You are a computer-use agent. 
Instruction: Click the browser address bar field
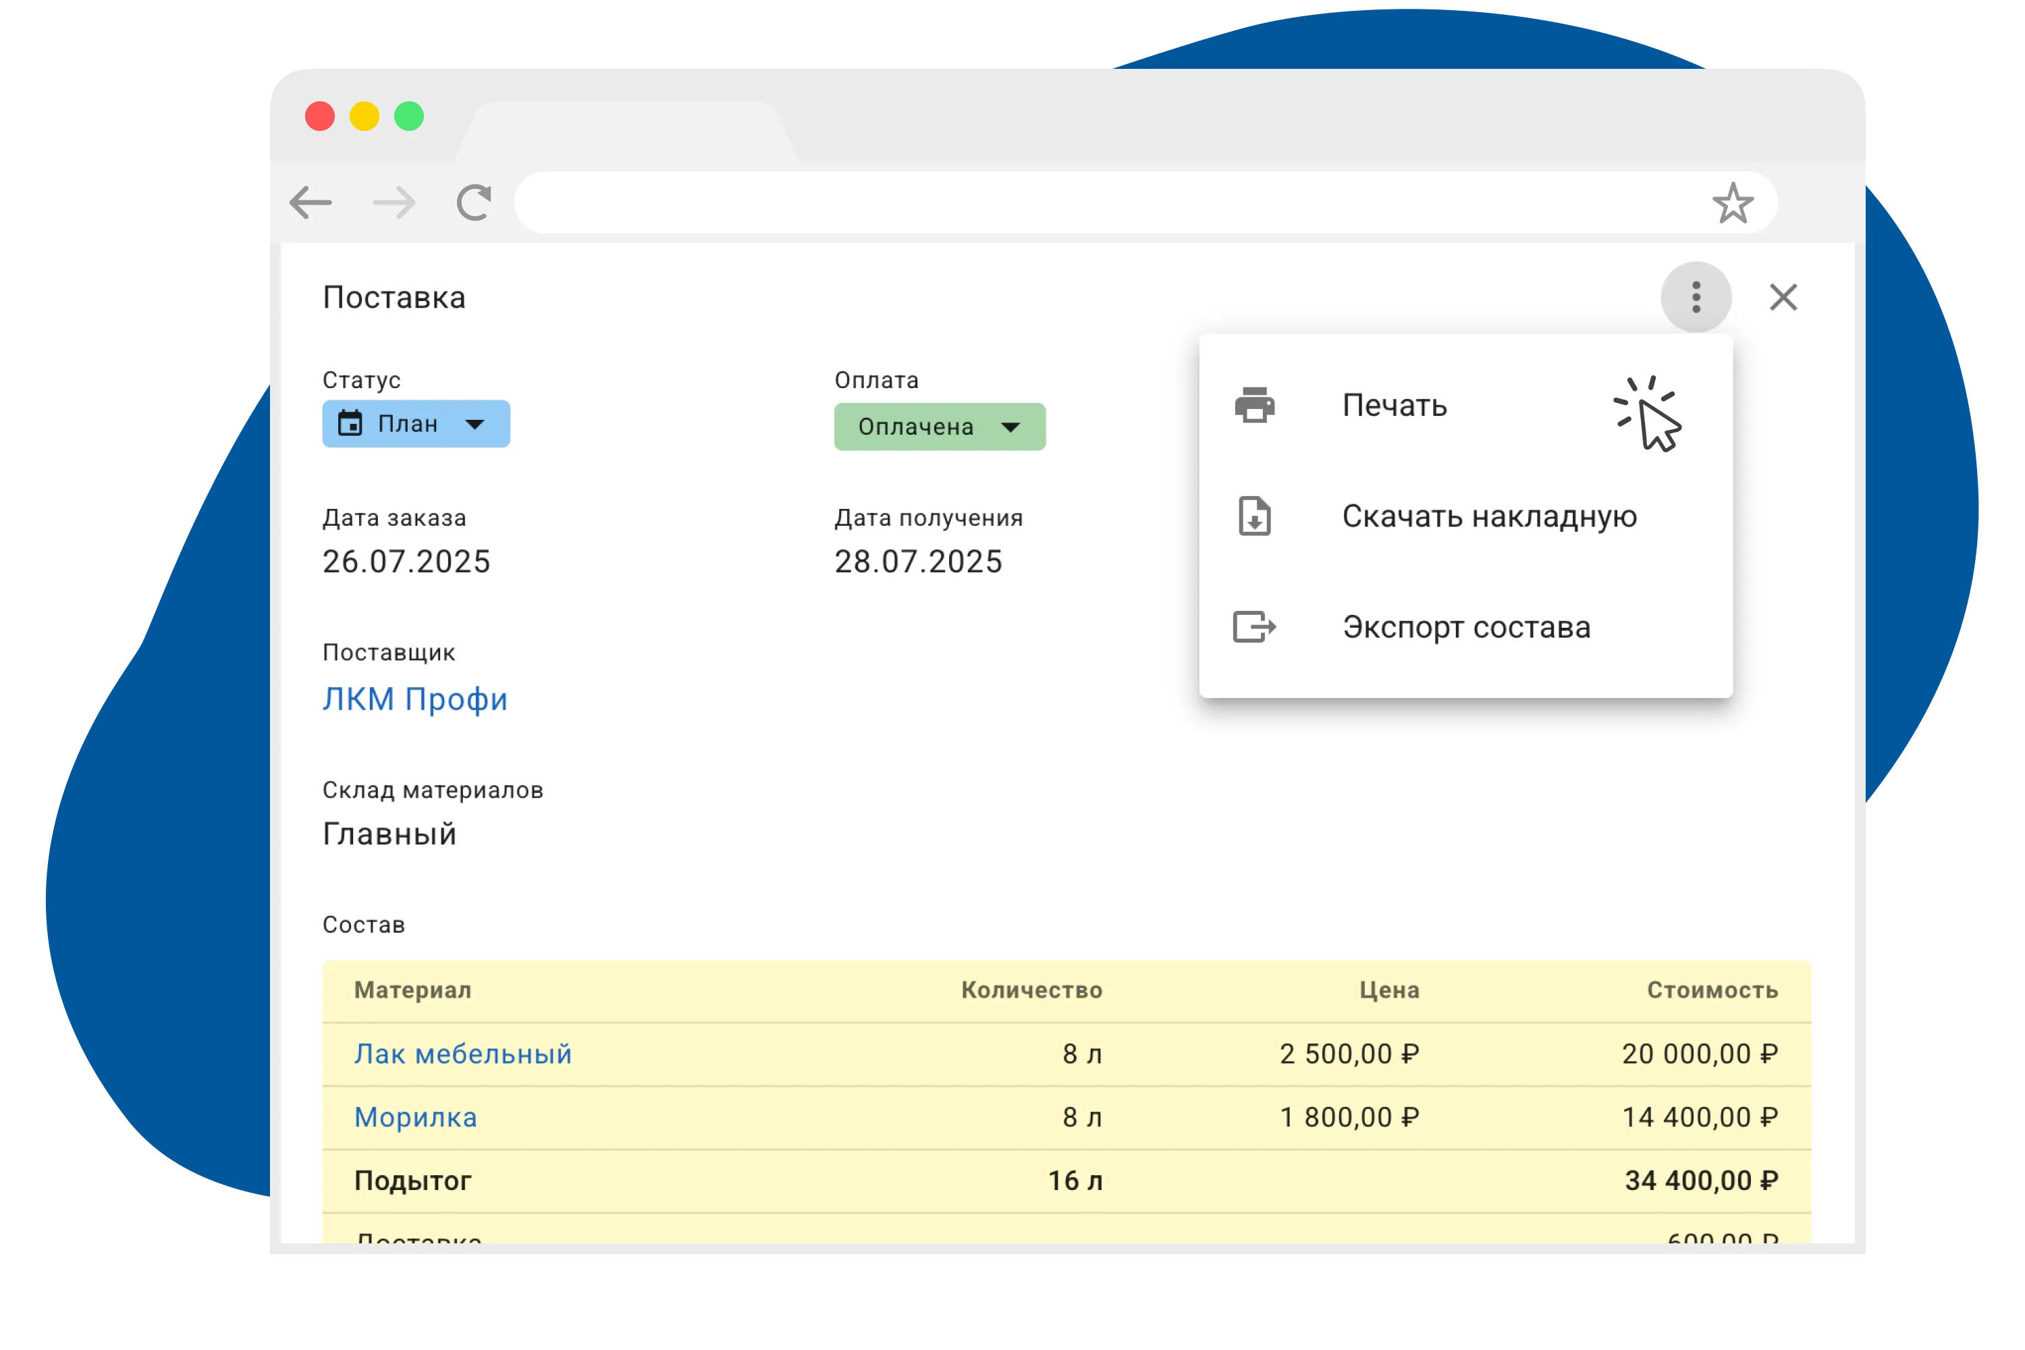click(1102, 203)
